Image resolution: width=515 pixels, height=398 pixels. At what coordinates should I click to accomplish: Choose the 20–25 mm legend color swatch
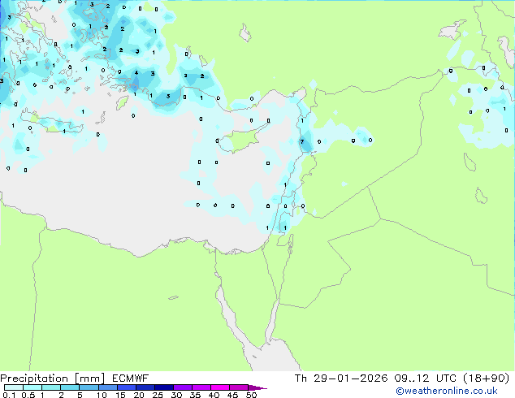145,387
